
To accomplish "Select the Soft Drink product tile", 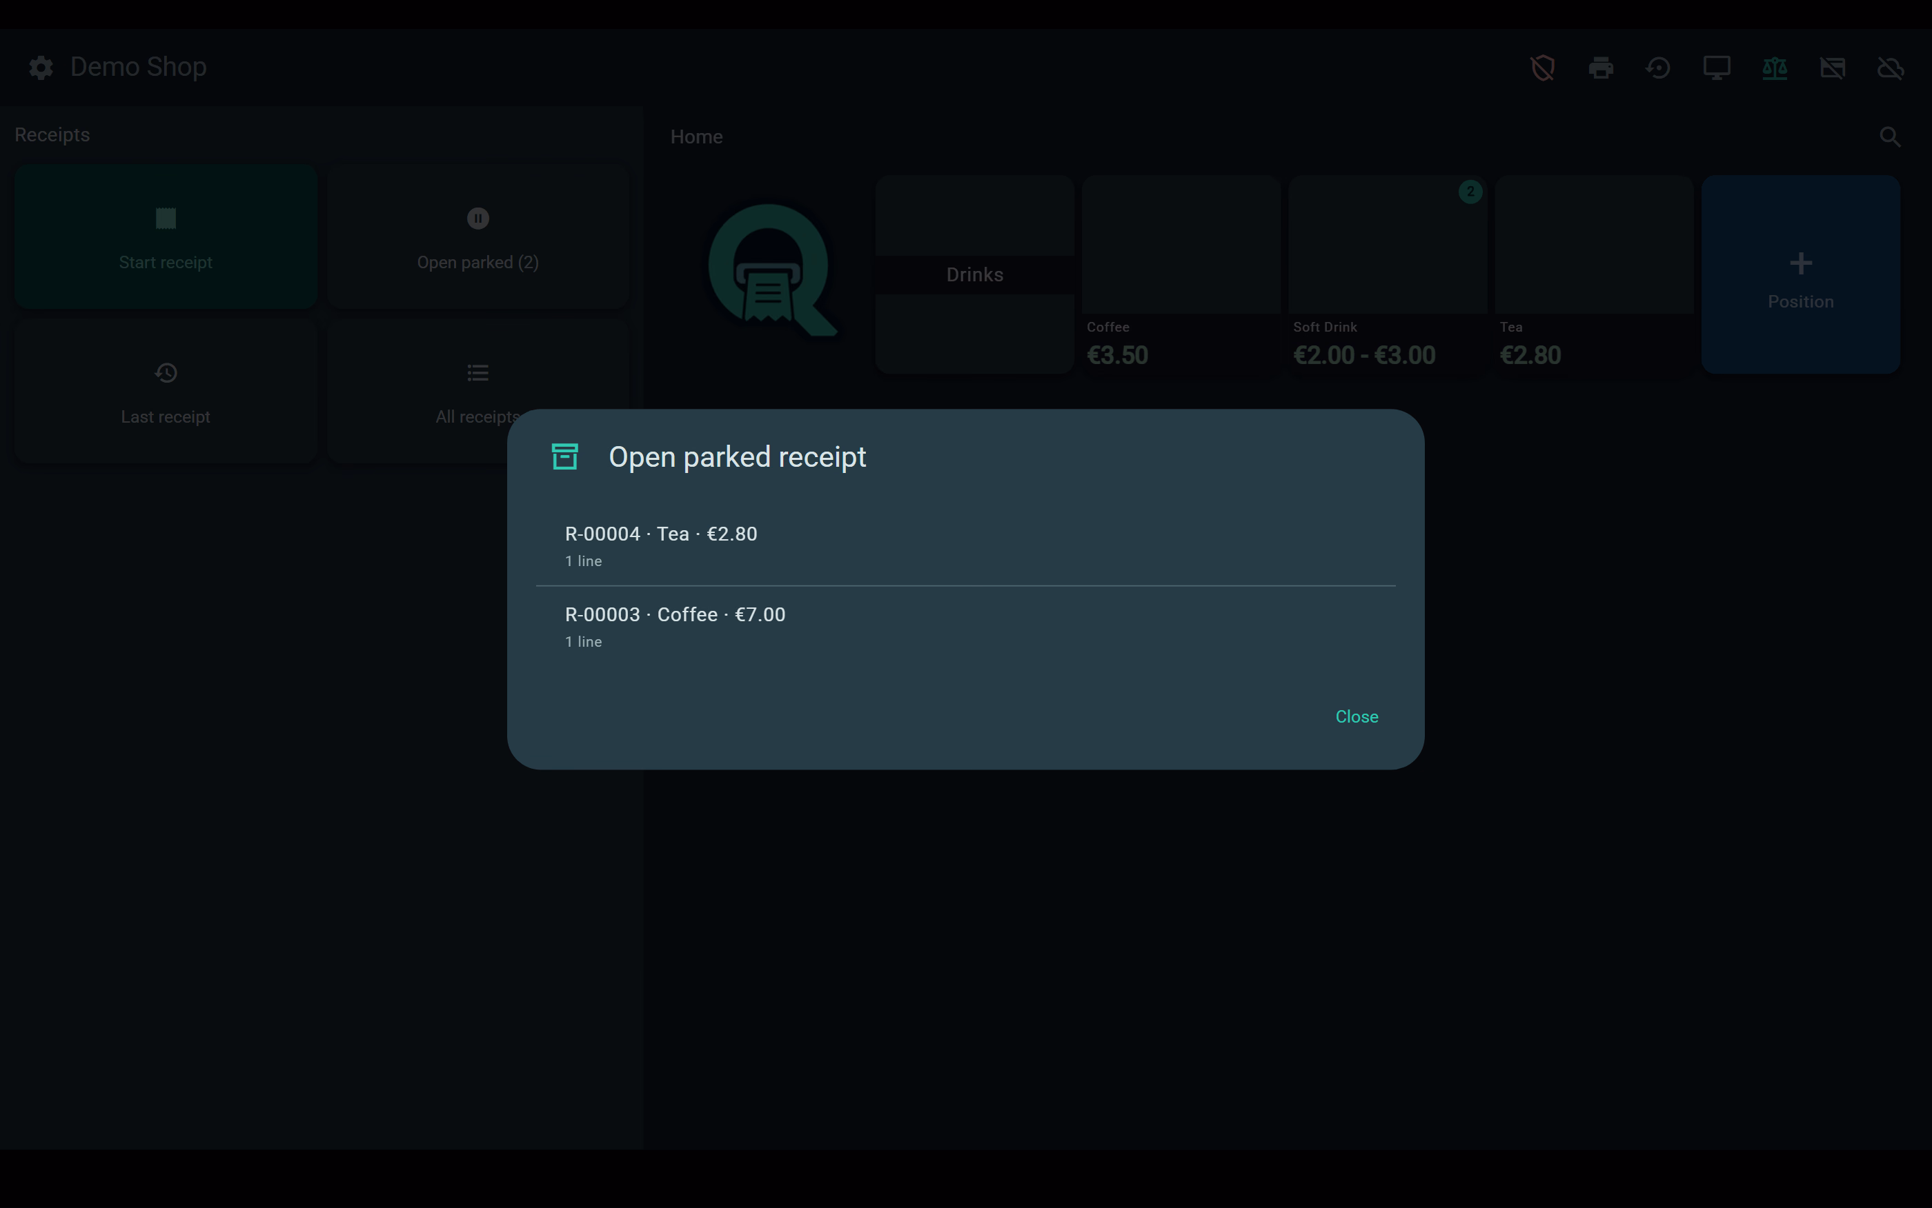I will [x=1388, y=275].
